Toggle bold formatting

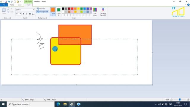(23, 14)
